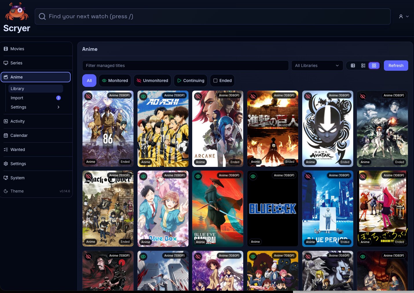The image size is (414, 293).
Task: Switch to detailed list view icon
Action: 363,66
